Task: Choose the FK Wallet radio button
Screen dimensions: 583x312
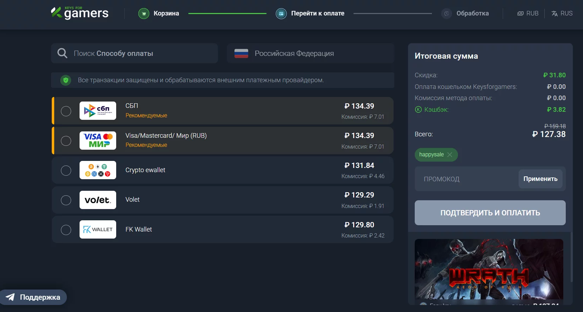Action: pos(66,230)
